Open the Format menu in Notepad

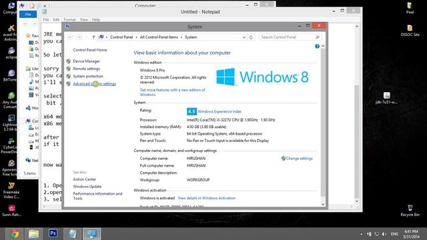[69, 19]
